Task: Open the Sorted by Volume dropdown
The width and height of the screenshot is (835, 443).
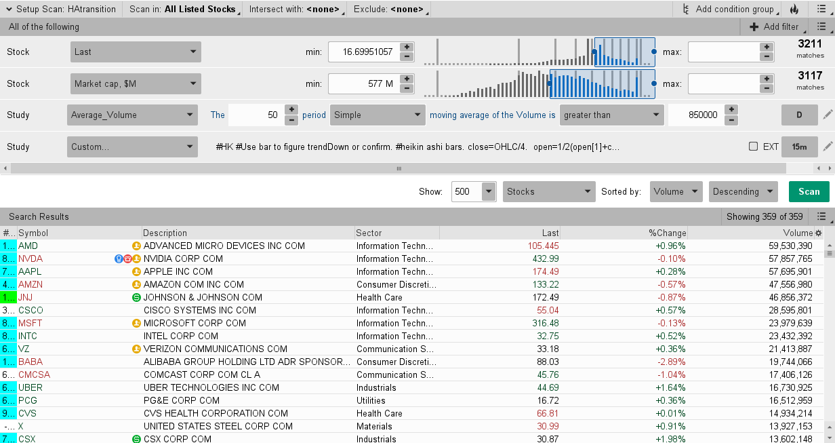Action: [x=676, y=191]
